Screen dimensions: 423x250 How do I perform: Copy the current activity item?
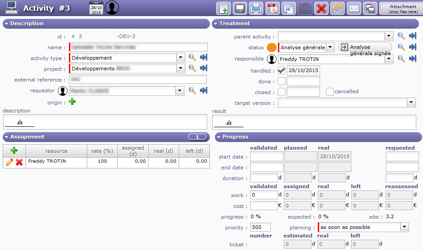tap(289, 9)
